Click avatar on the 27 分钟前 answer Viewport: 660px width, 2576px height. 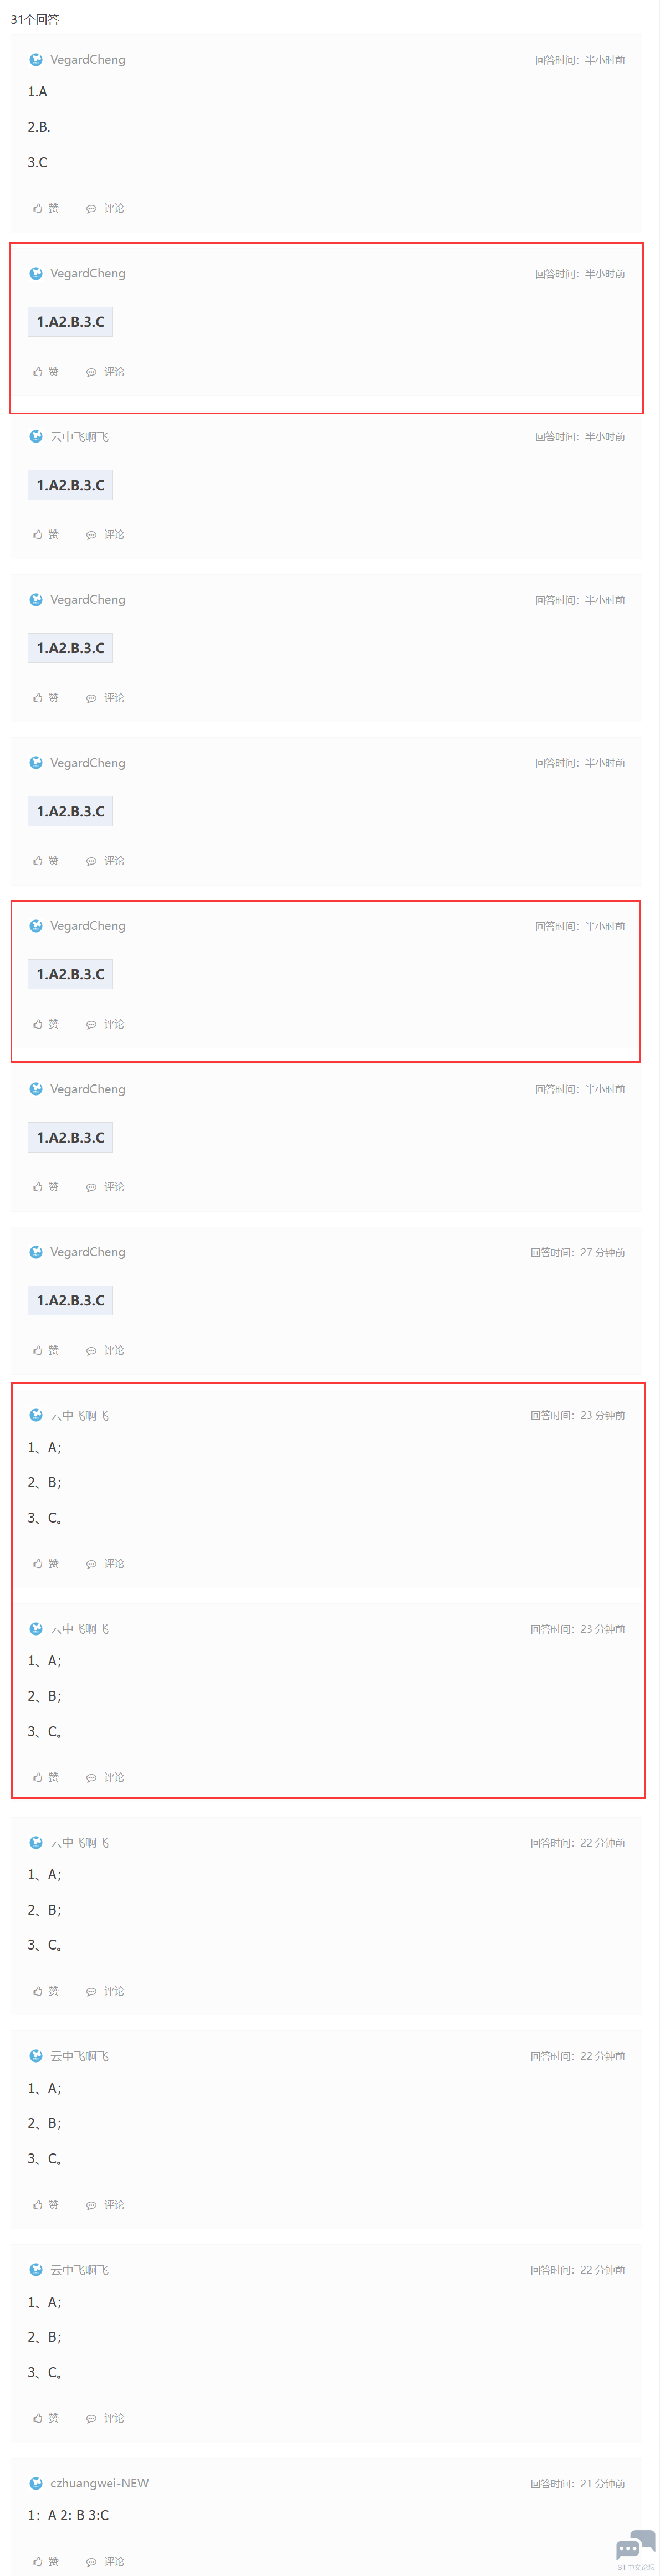(36, 1252)
